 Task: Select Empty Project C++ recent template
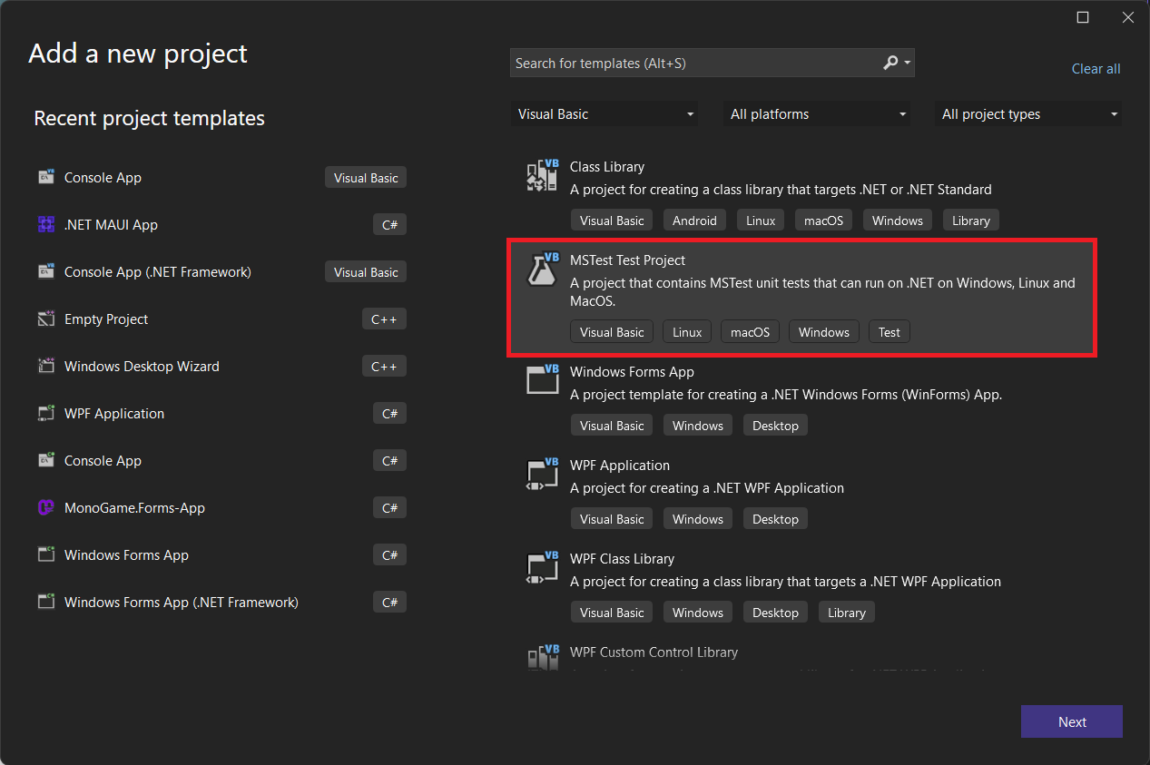106,319
